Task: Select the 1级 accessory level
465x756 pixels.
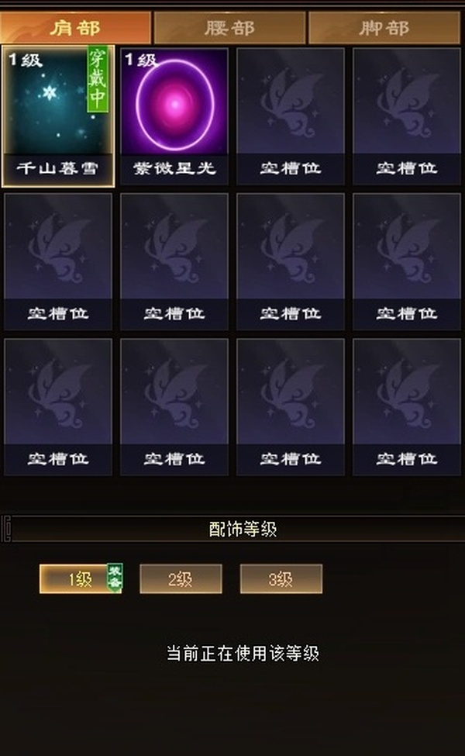Action: pyautogui.click(x=80, y=578)
